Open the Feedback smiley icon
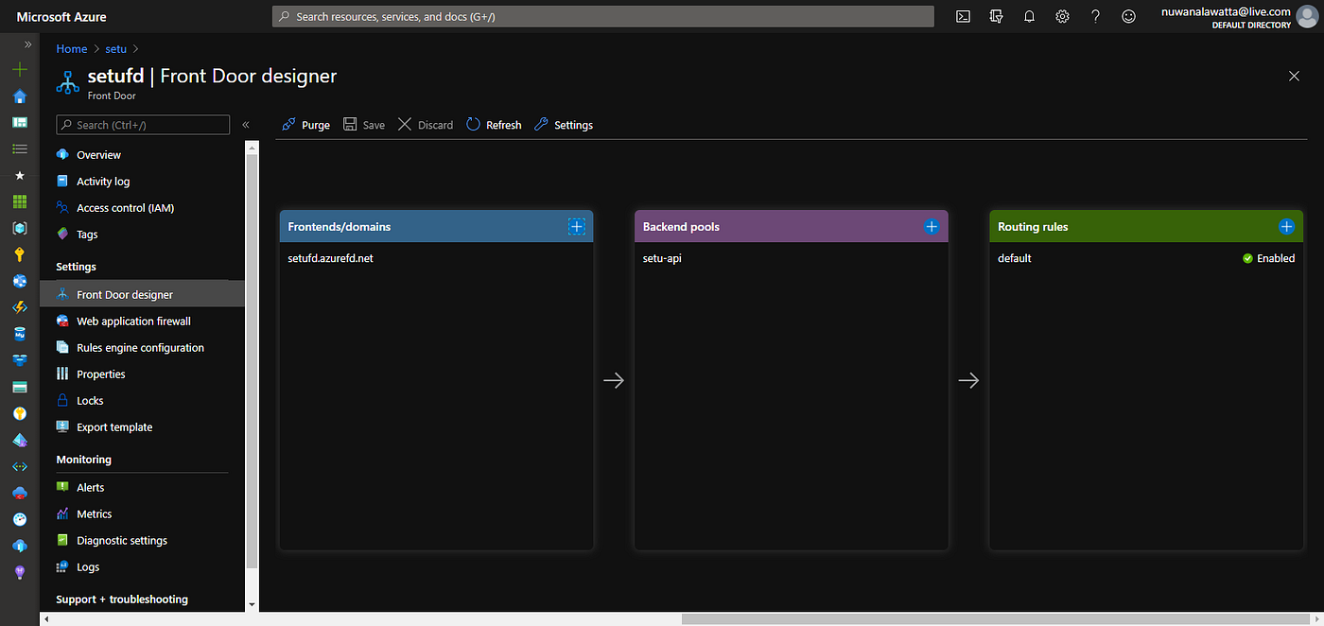 pyautogui.click(x=1128, y=16)
